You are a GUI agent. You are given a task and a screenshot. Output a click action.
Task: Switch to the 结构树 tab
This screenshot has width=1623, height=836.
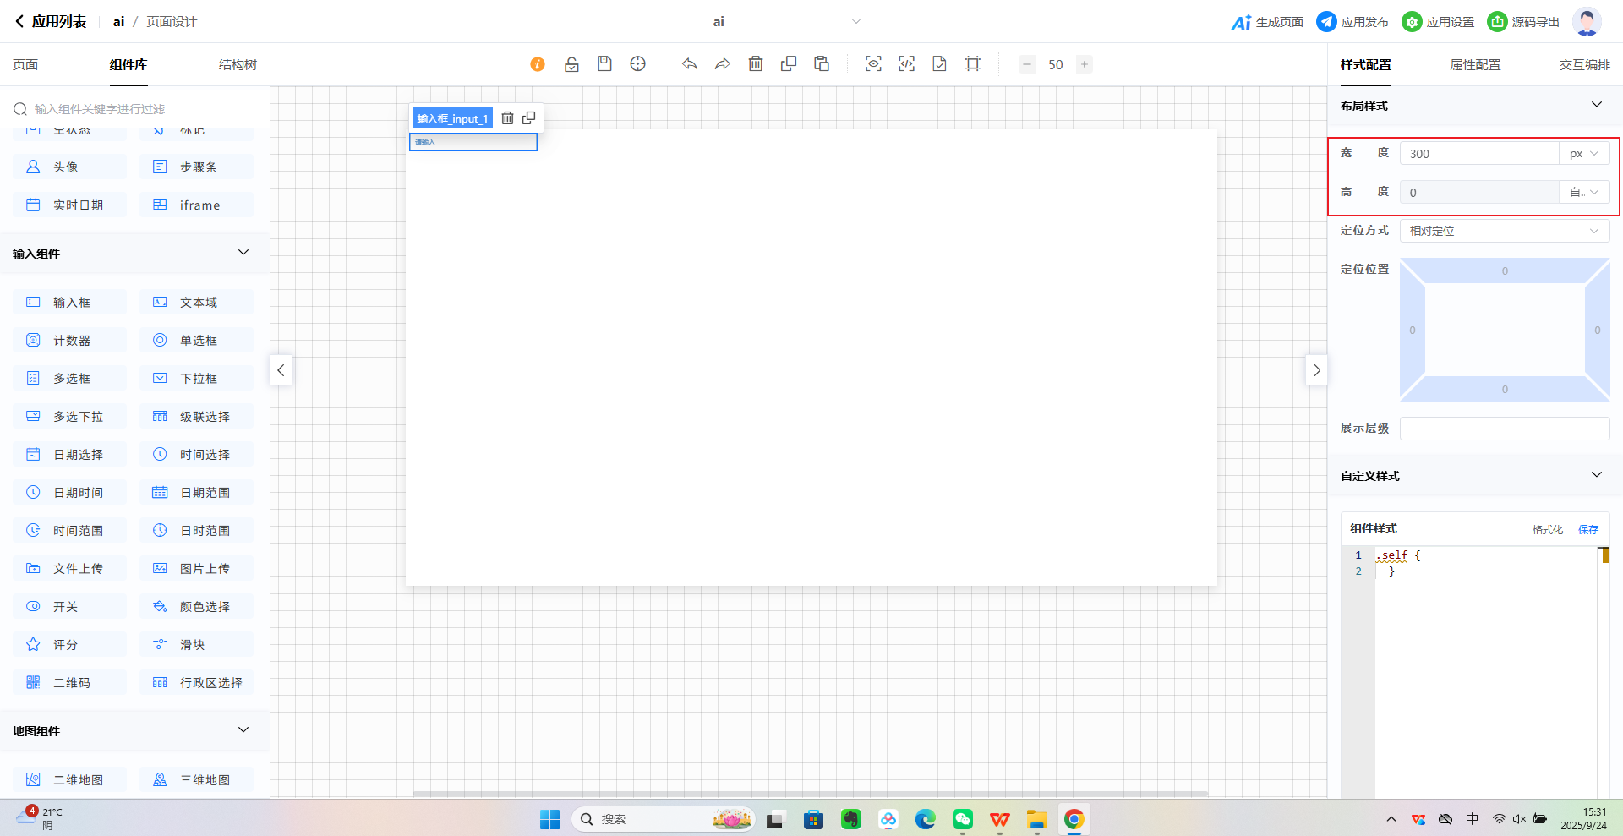tap(238, 65)
